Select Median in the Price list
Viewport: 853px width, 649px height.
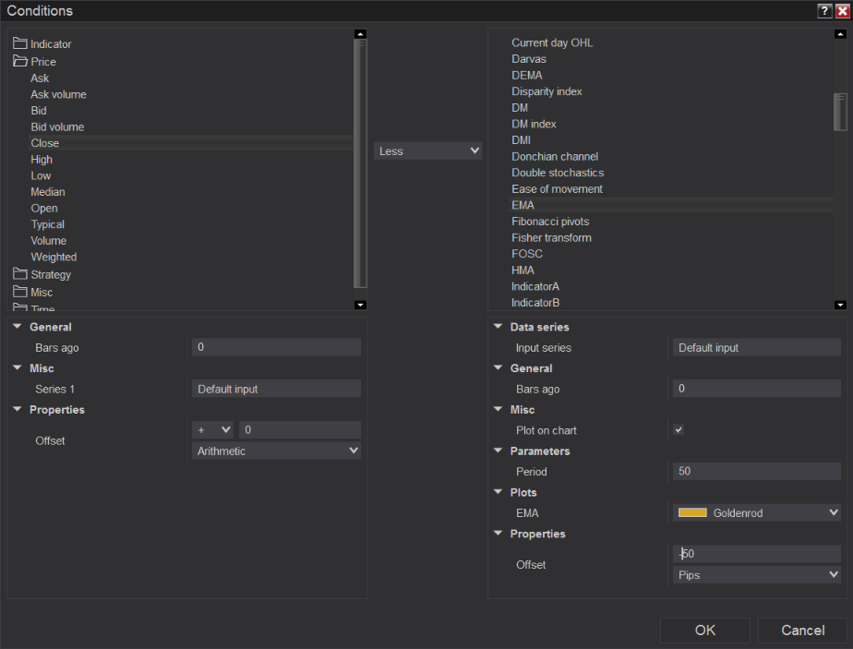click(48, 192)
